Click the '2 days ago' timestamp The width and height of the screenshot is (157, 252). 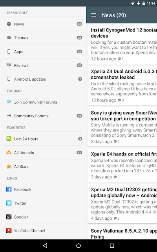(101, 142)
